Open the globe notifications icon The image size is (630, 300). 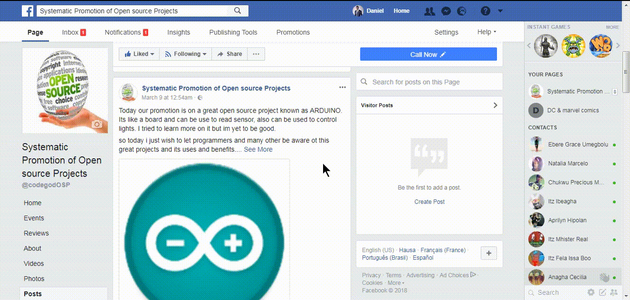[461, 11]
